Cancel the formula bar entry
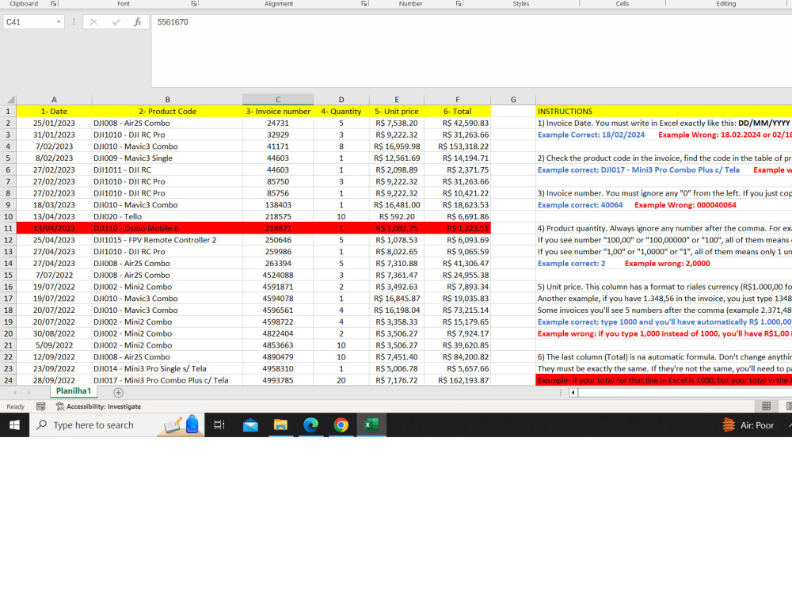Screen dimensions: 792x594 [93, 22]
